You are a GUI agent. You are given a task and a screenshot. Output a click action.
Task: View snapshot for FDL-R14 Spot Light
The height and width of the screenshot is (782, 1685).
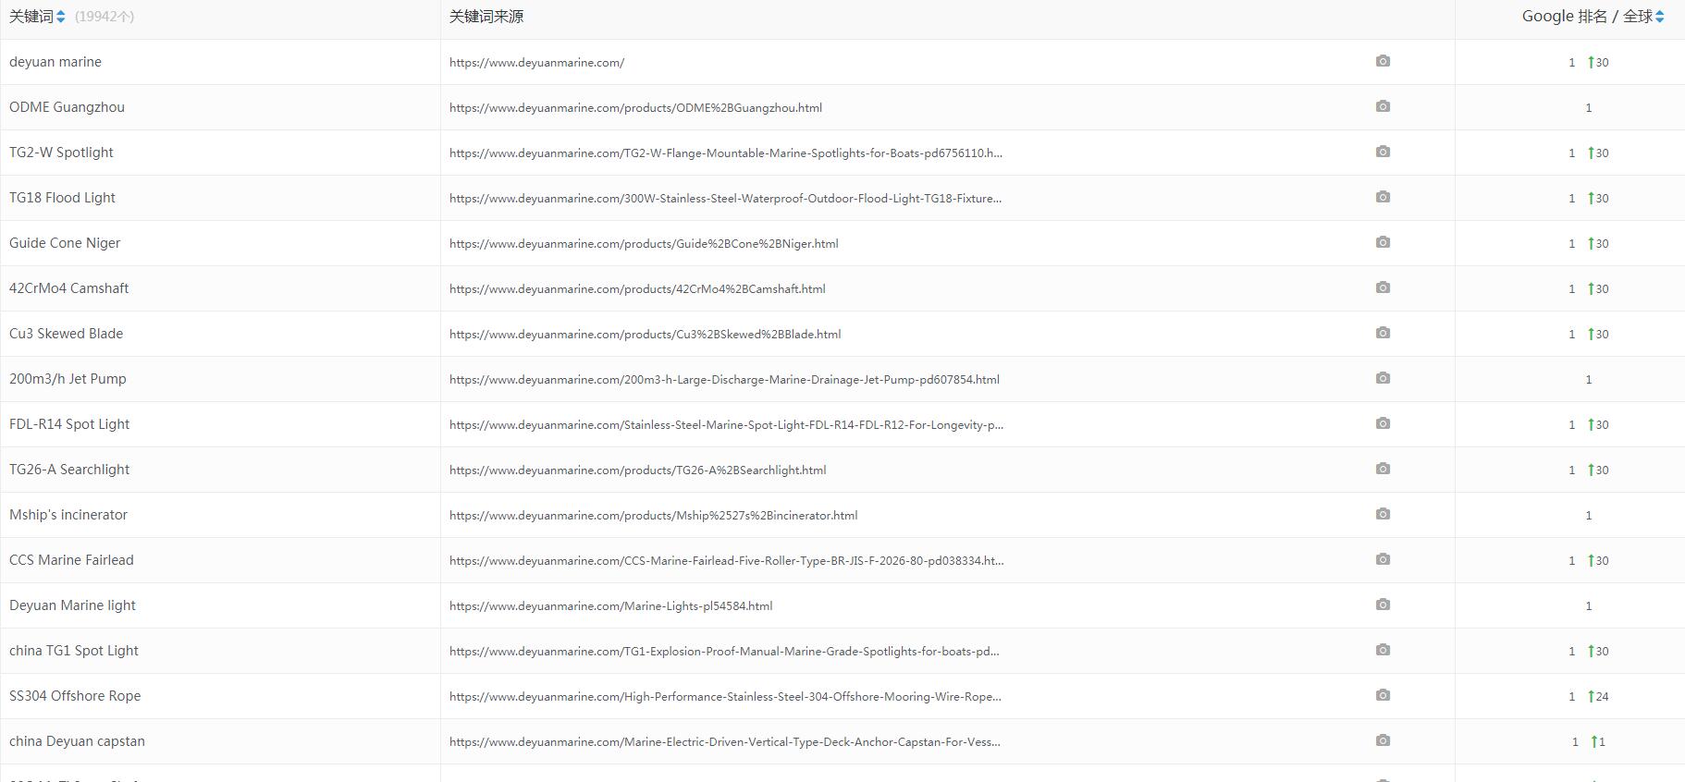click(x=1383, y=423)
